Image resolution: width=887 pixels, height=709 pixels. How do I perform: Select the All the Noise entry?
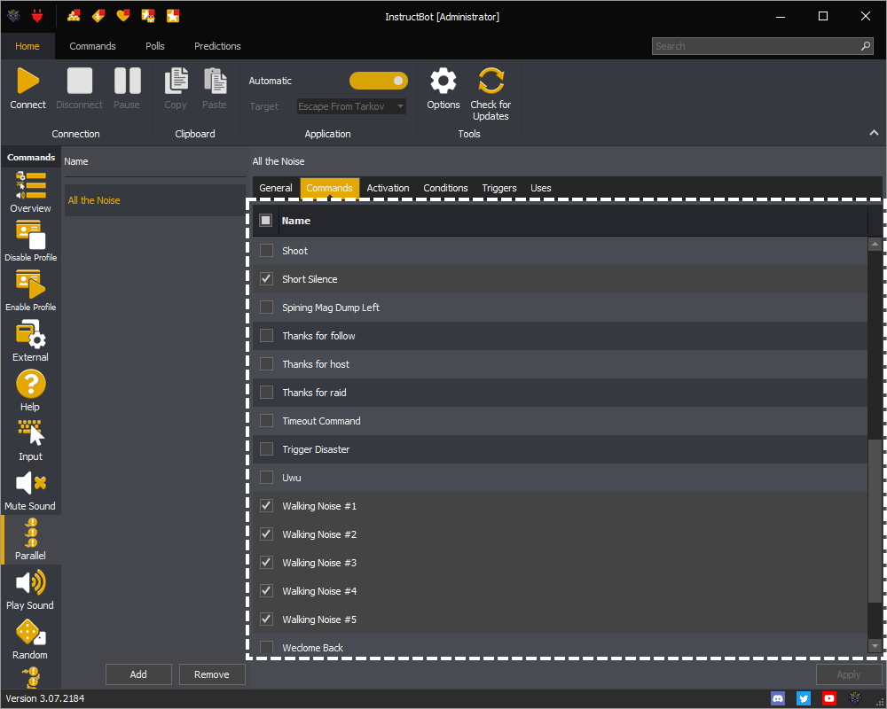(x=154, y=200)
